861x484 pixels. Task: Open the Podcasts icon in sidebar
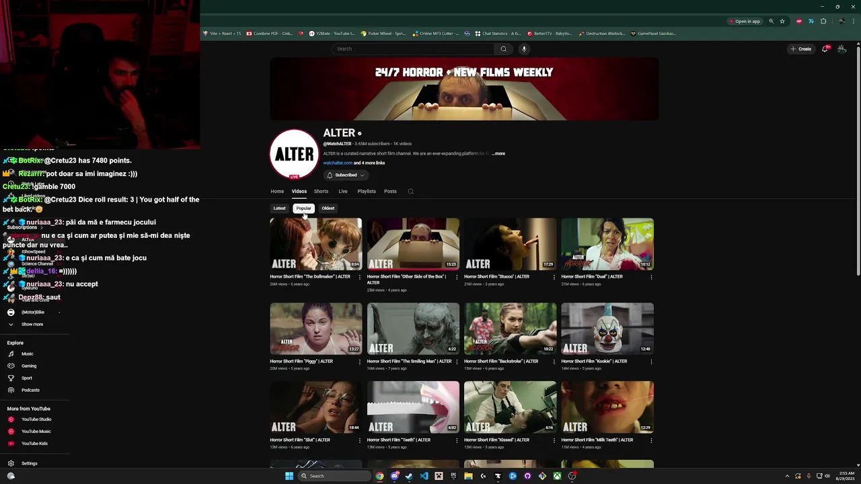pyautogui.click(x=11, y=390)
